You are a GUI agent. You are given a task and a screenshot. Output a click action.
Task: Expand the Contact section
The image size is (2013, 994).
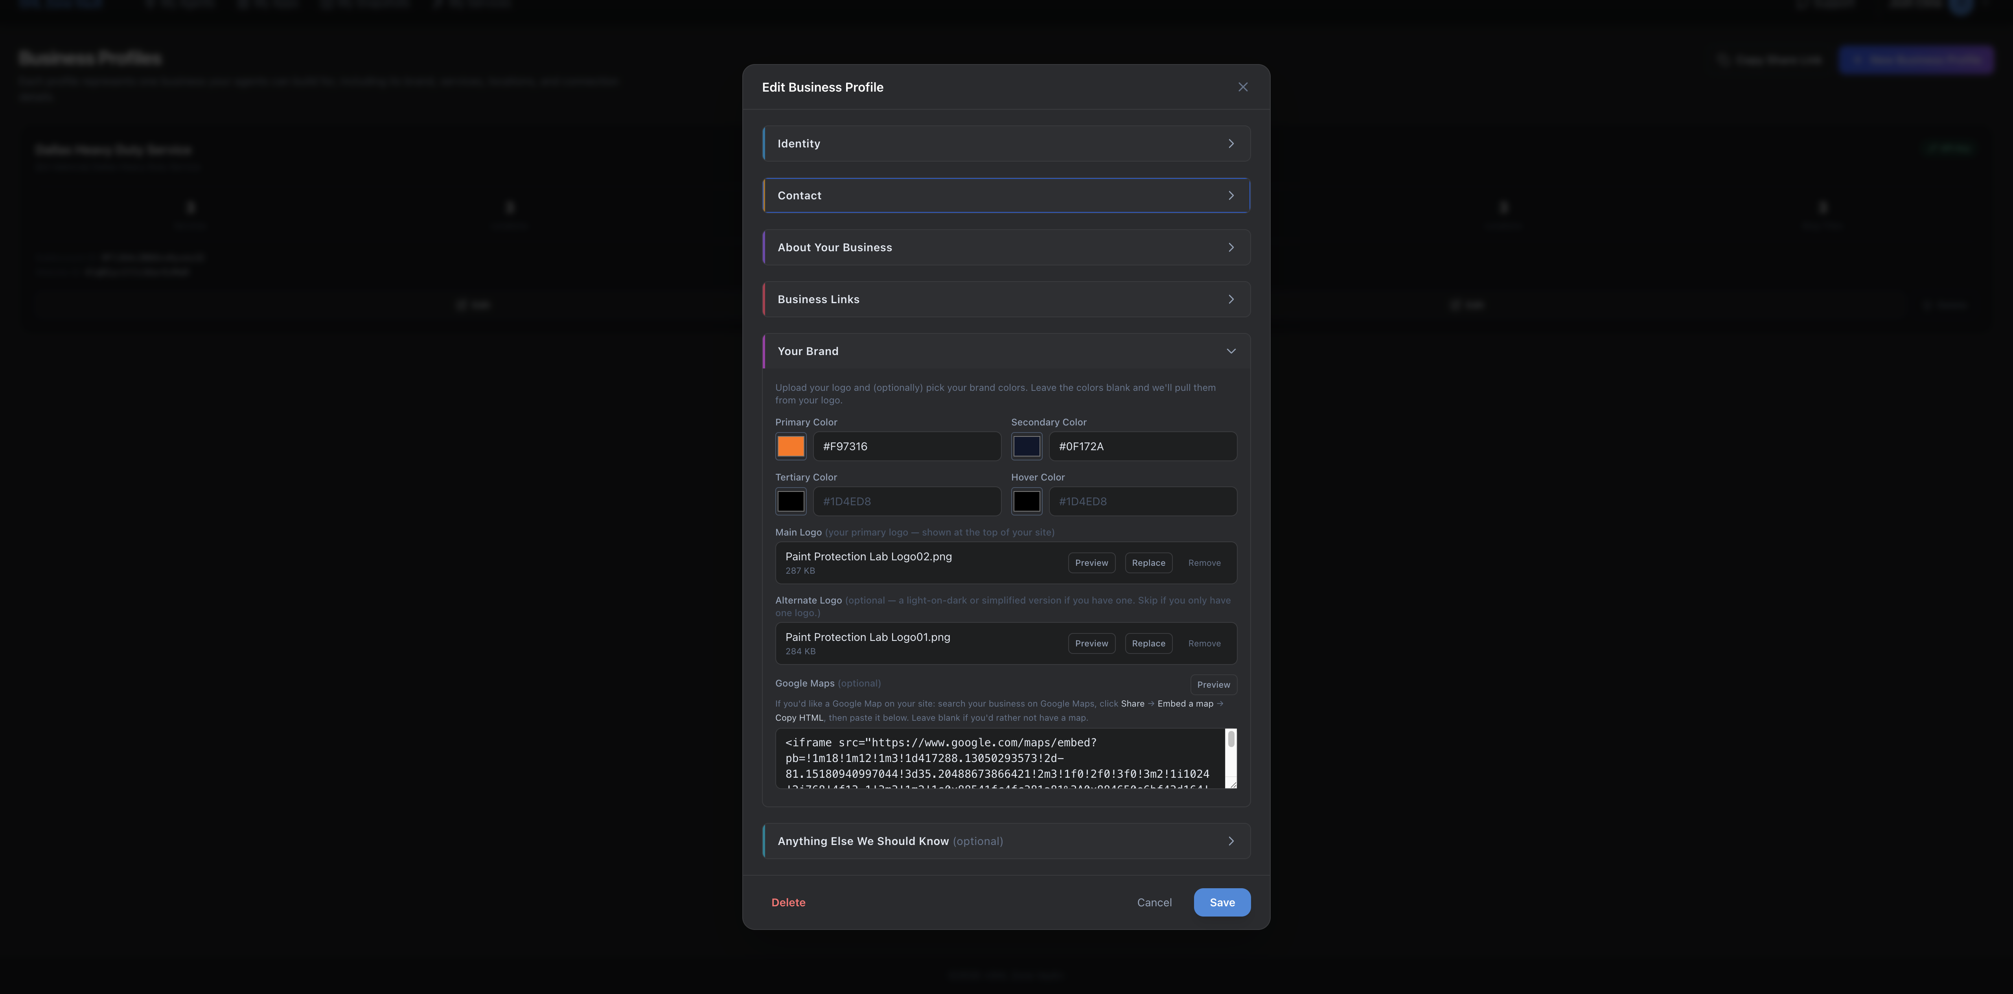coord(1006,195)
